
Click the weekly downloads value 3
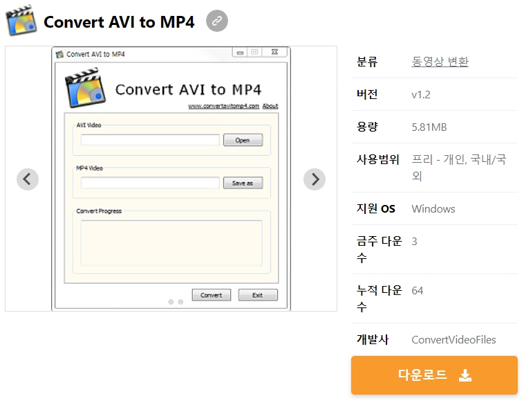(414, 242)
